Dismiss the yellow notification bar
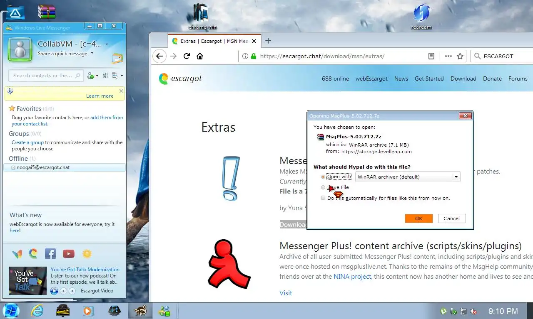The height and width of the screenshot is (319, 533). point(121,91)
